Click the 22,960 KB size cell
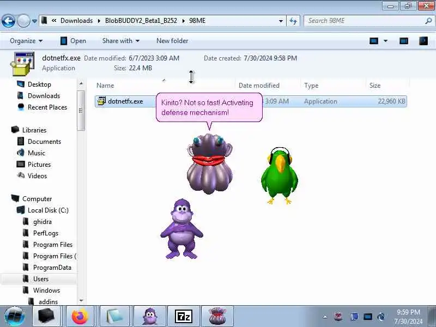436x327 pixels. click(x=391, y=101)
